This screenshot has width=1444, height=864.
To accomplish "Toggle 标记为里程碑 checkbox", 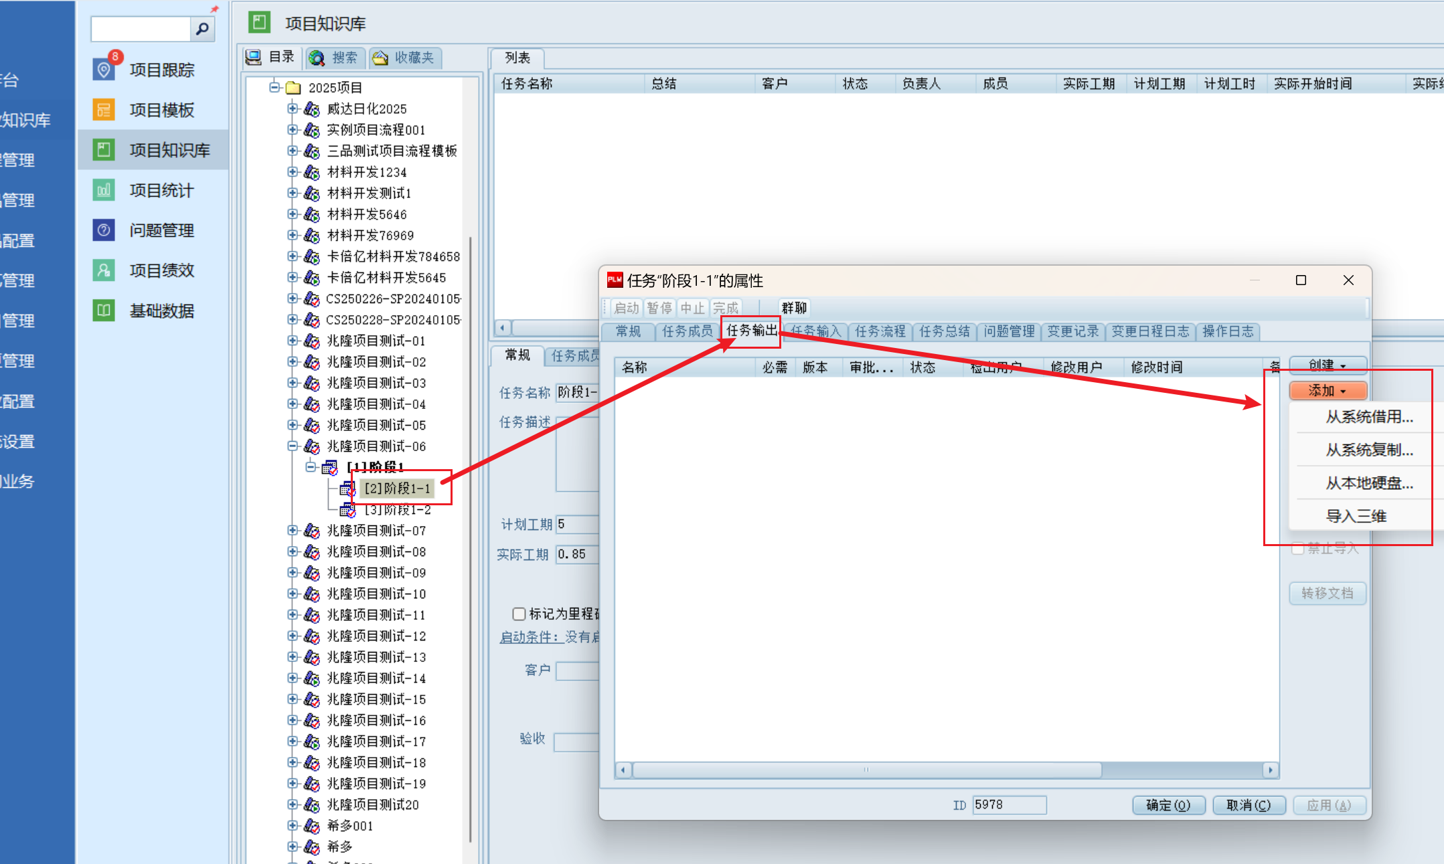I will (x=519, y=614).
